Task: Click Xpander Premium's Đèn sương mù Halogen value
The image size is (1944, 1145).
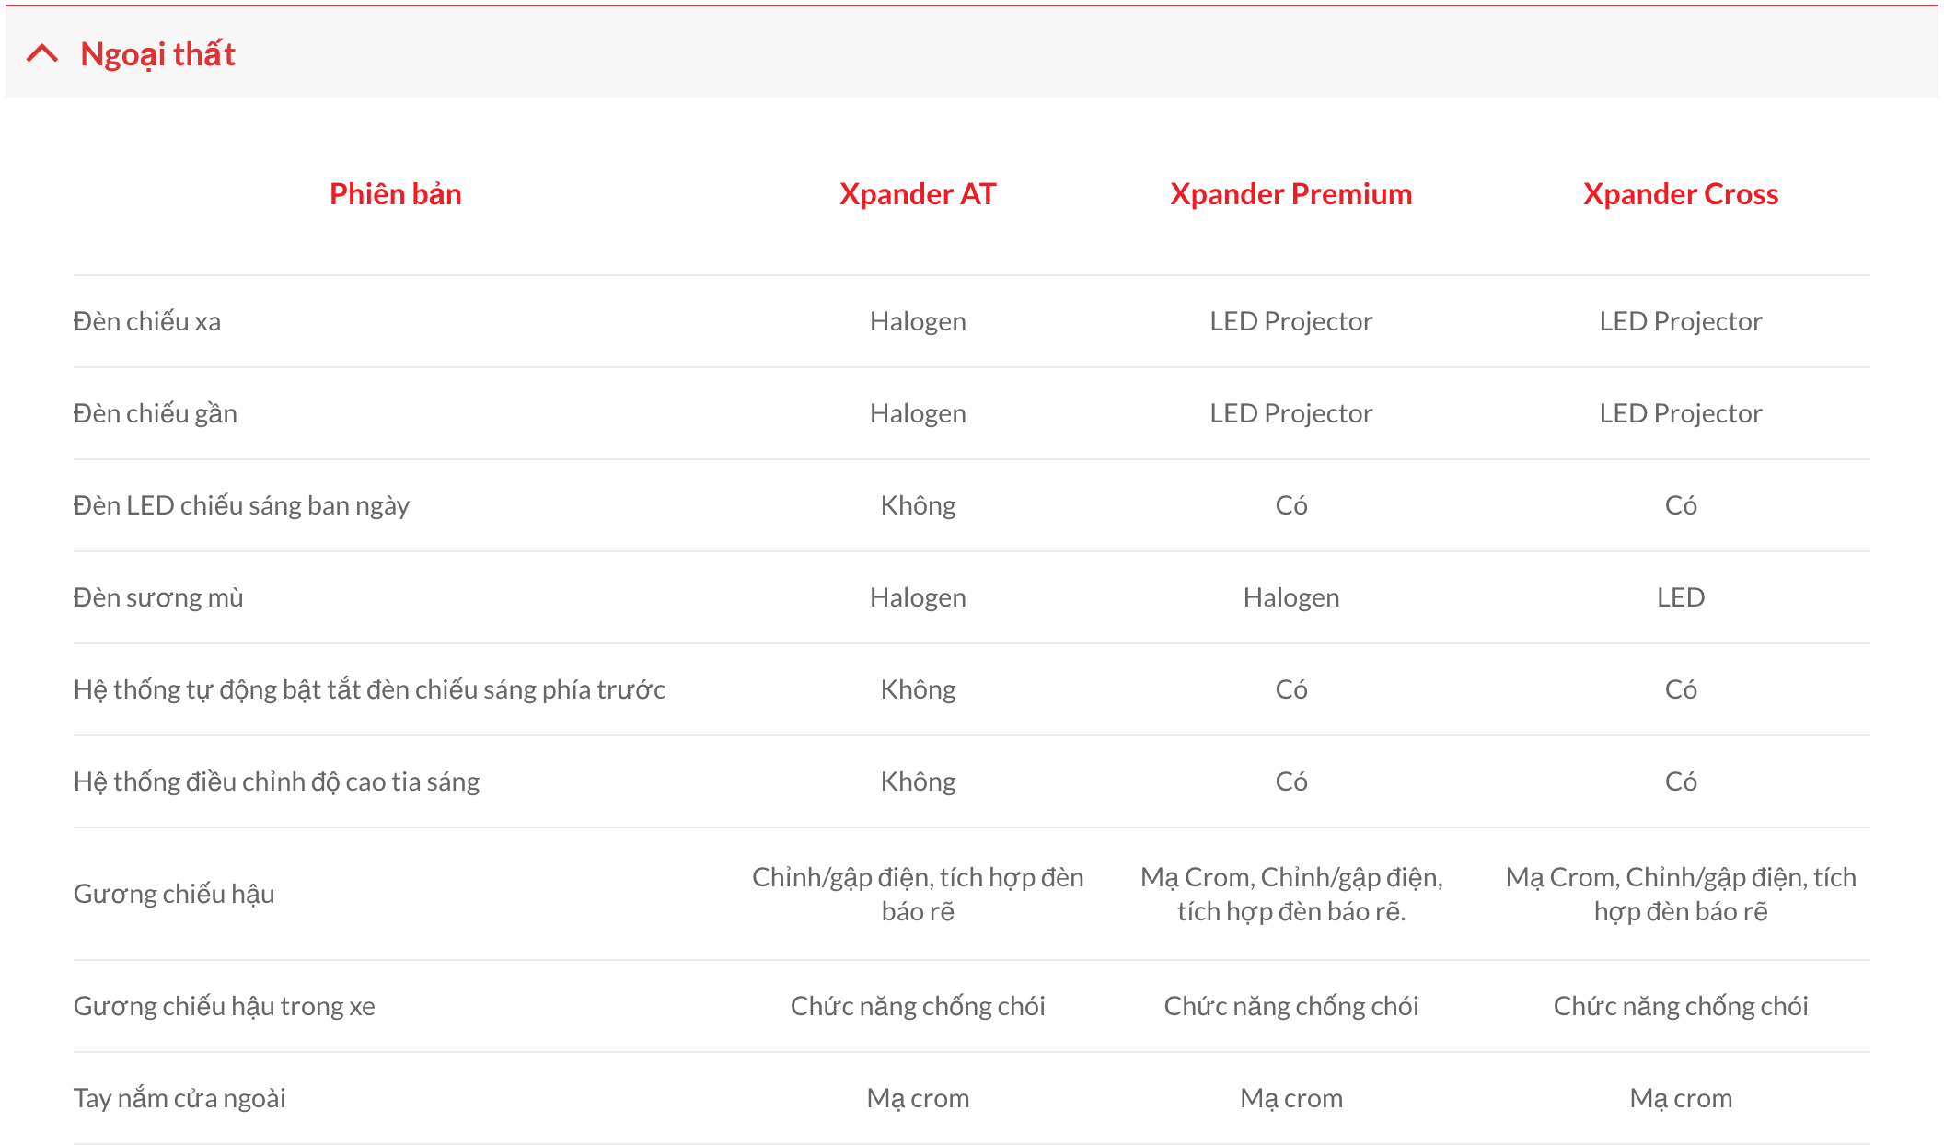Action: pos(1291,597)
